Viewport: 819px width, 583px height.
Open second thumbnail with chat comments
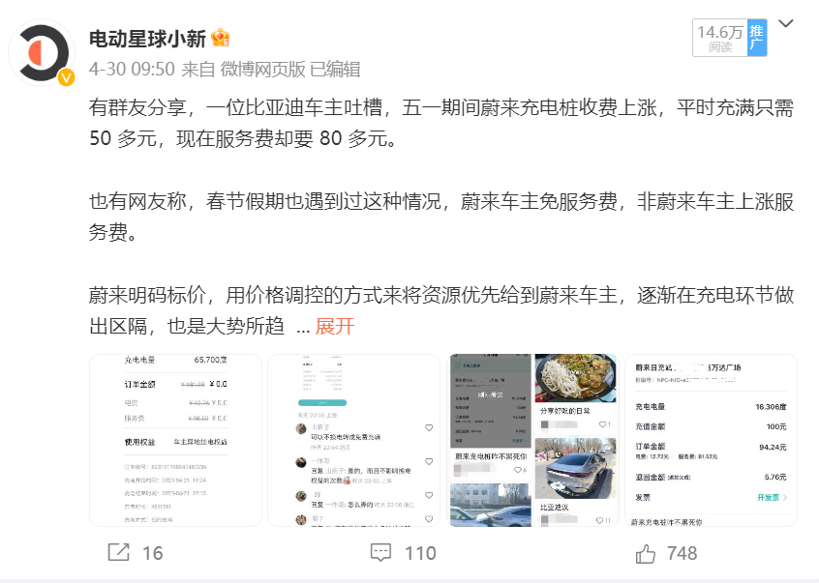point(354,441)
